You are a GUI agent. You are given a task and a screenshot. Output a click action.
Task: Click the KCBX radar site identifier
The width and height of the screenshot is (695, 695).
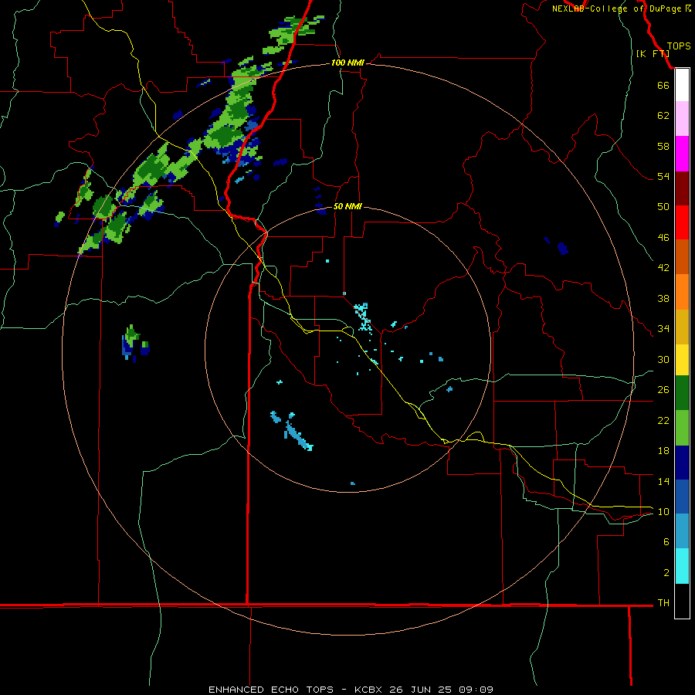(x=368, y=690)
